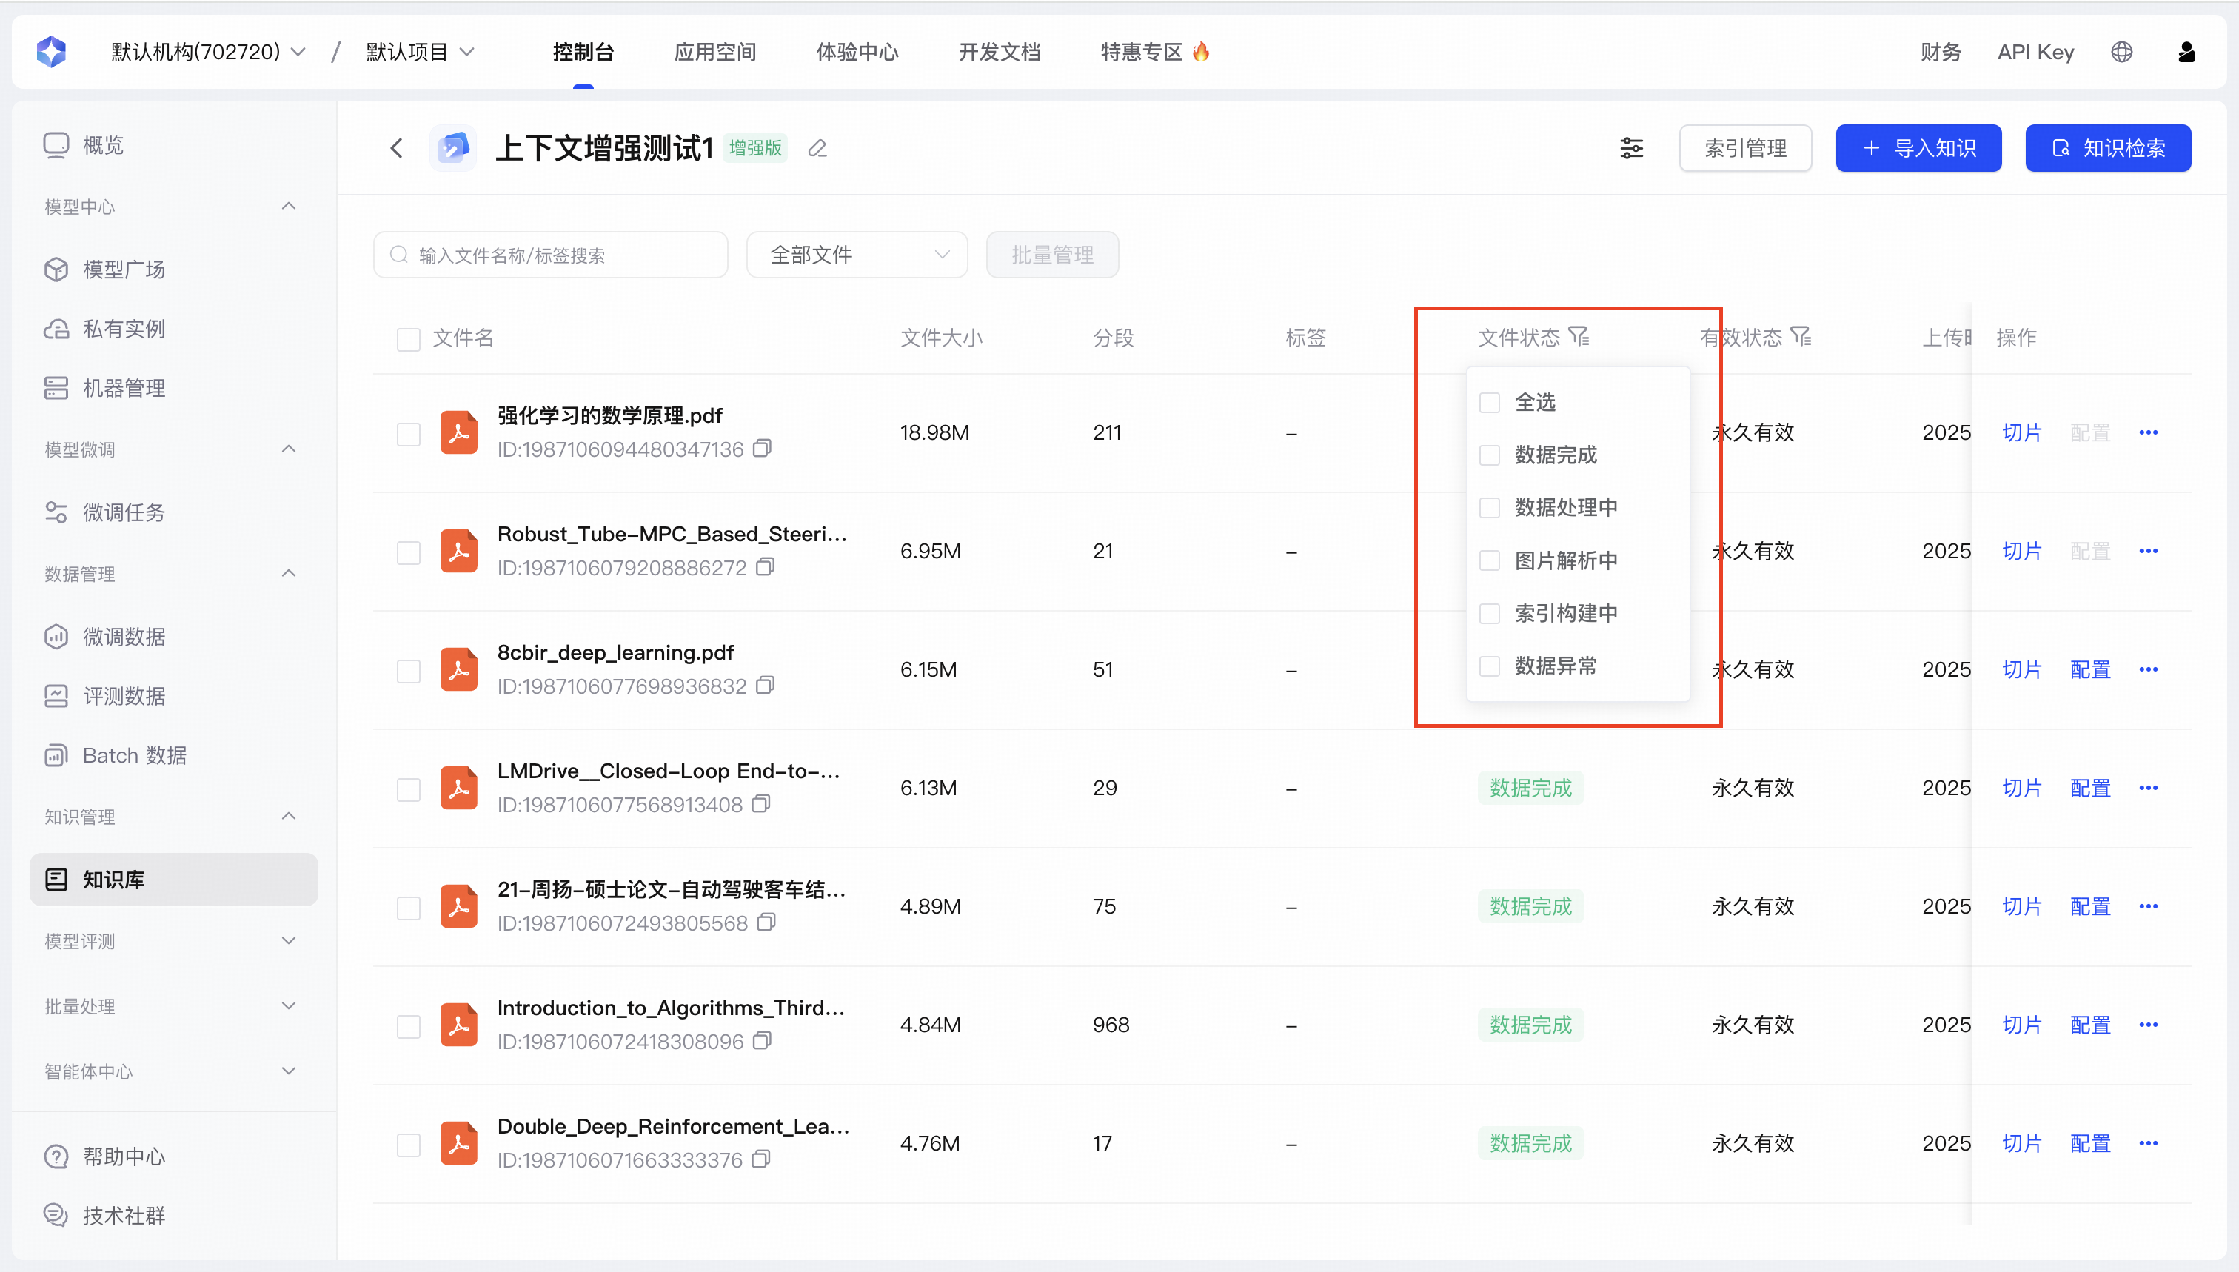
Task: Copy ID of 强化学习的数学原理.pdf
Action: tap(763, 449)
